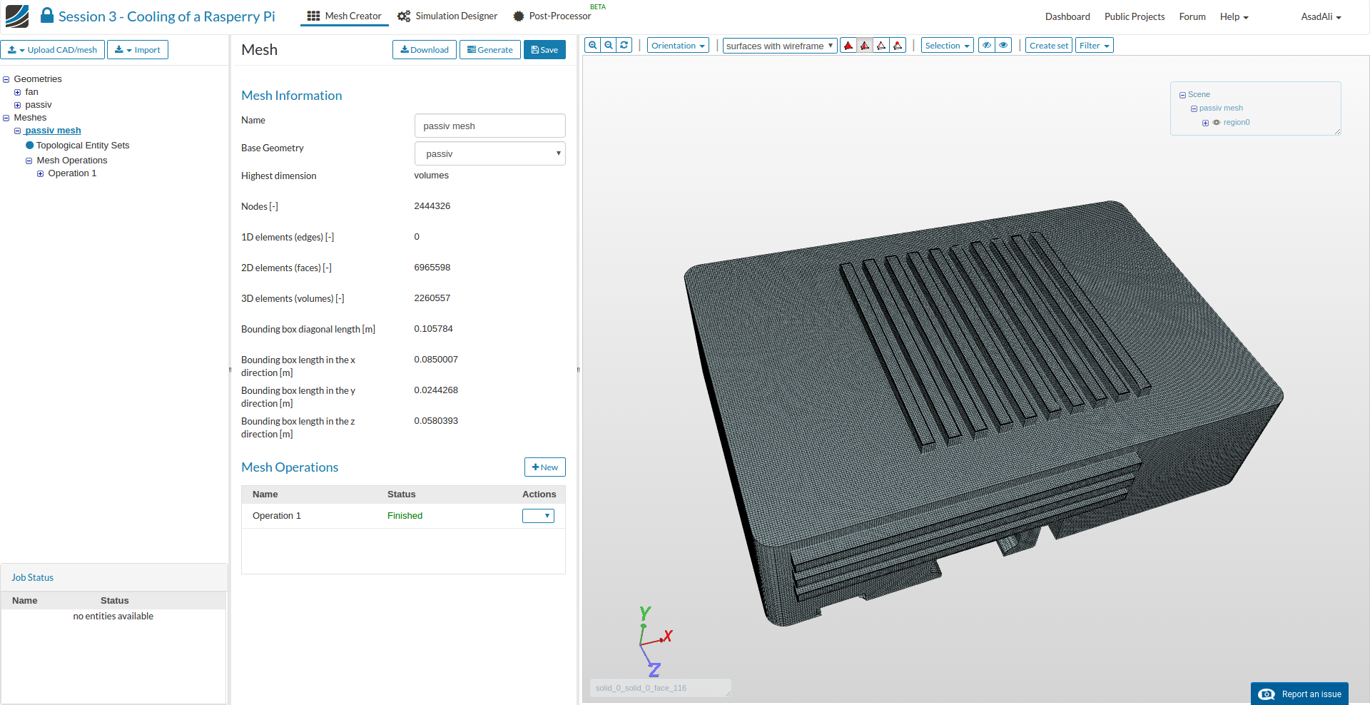Click the zoom out viewer icon

point(609,46)
